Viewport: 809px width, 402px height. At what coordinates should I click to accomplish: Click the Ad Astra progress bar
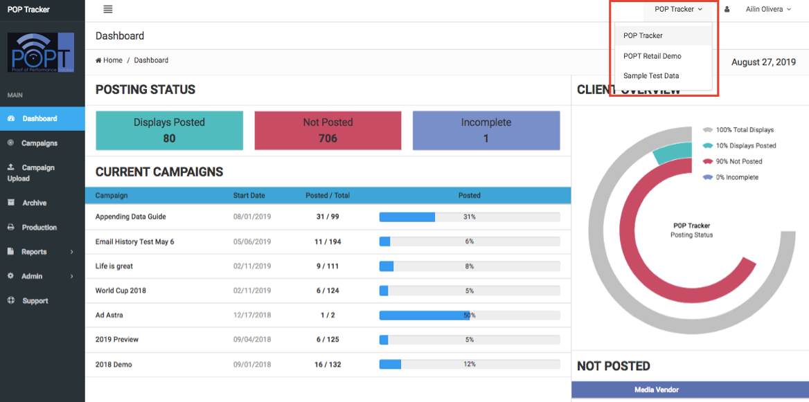coord(470,315)
